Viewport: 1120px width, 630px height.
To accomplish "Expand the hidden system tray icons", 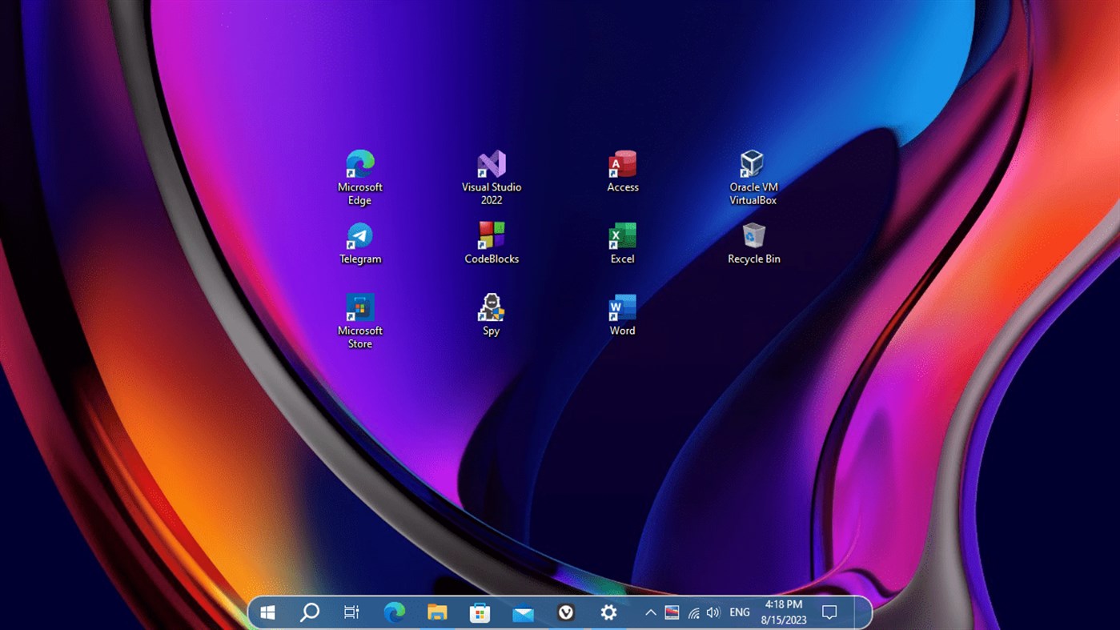I will click(x=650, y=612).
